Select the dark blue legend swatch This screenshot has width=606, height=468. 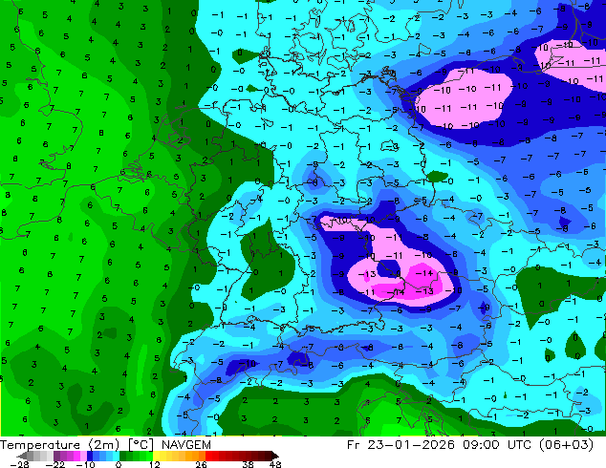[90, 456]
